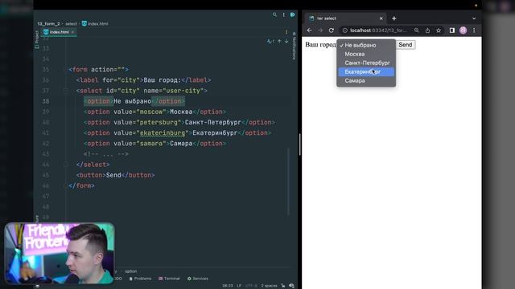Click the webcam overlay video thumbnail
The width and height of the screenshot is (515, 289).
point(60,254)
